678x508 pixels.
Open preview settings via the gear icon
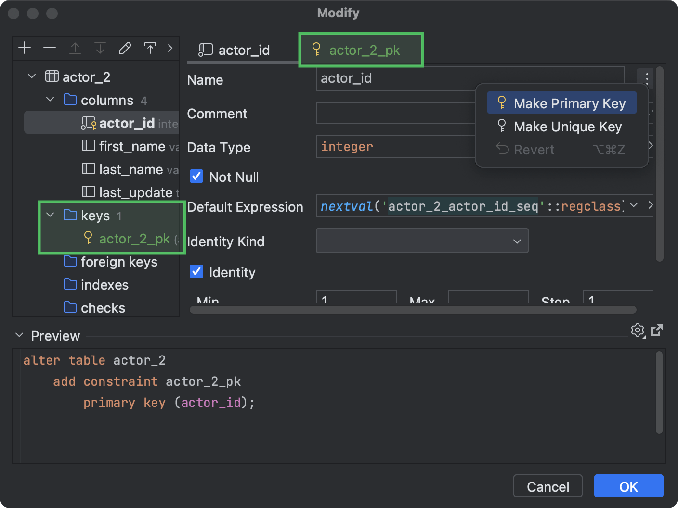coord(638,330)
